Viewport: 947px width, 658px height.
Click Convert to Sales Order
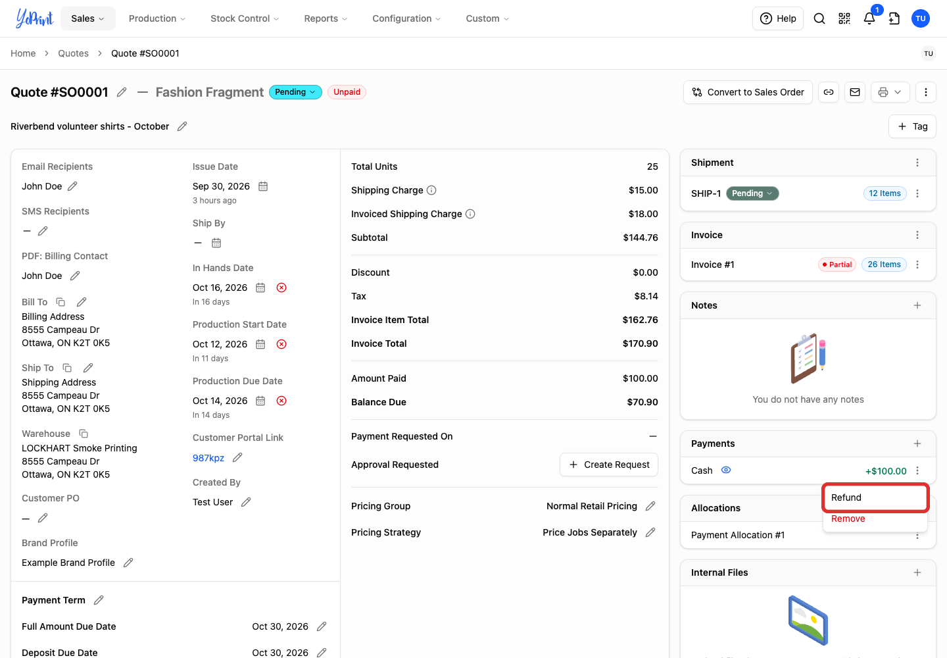(748, 92)
